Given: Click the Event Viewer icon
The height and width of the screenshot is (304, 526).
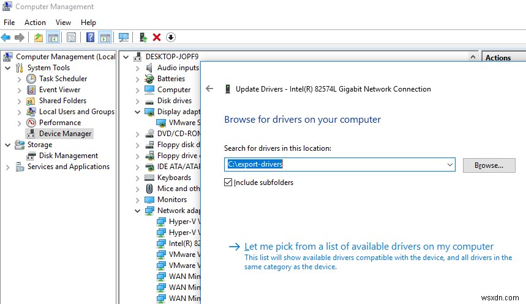Looking at the screenshot, I should [x=31, y=90].
